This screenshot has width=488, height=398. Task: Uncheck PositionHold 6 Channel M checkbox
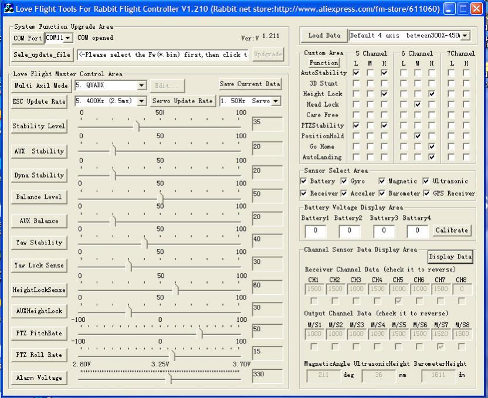pyautogui.click(x=418, y=136)
